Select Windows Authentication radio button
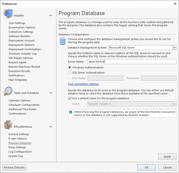179x173 pixels. (x=70, y=67)
